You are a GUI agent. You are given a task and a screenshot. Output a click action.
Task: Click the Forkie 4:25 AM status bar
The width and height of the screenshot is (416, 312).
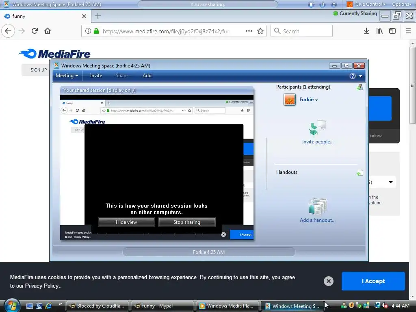pyautogui.click(x=208, y=252)
